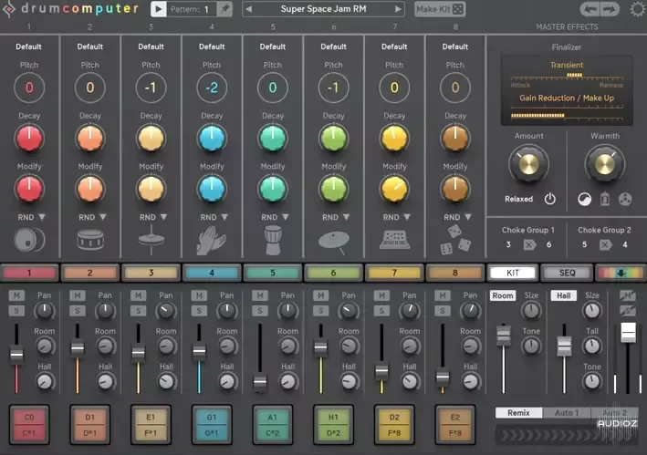Mute channel 3

click(x=138, y=295)
